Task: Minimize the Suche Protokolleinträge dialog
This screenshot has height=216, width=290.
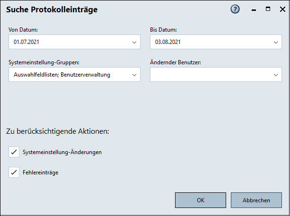Action: click(x=254, y=9)
